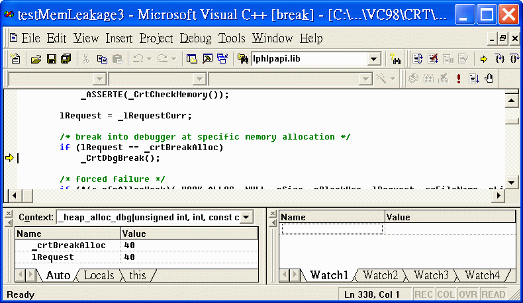
Task: Click the Paste clipboard icon
Action: (117, 60)
